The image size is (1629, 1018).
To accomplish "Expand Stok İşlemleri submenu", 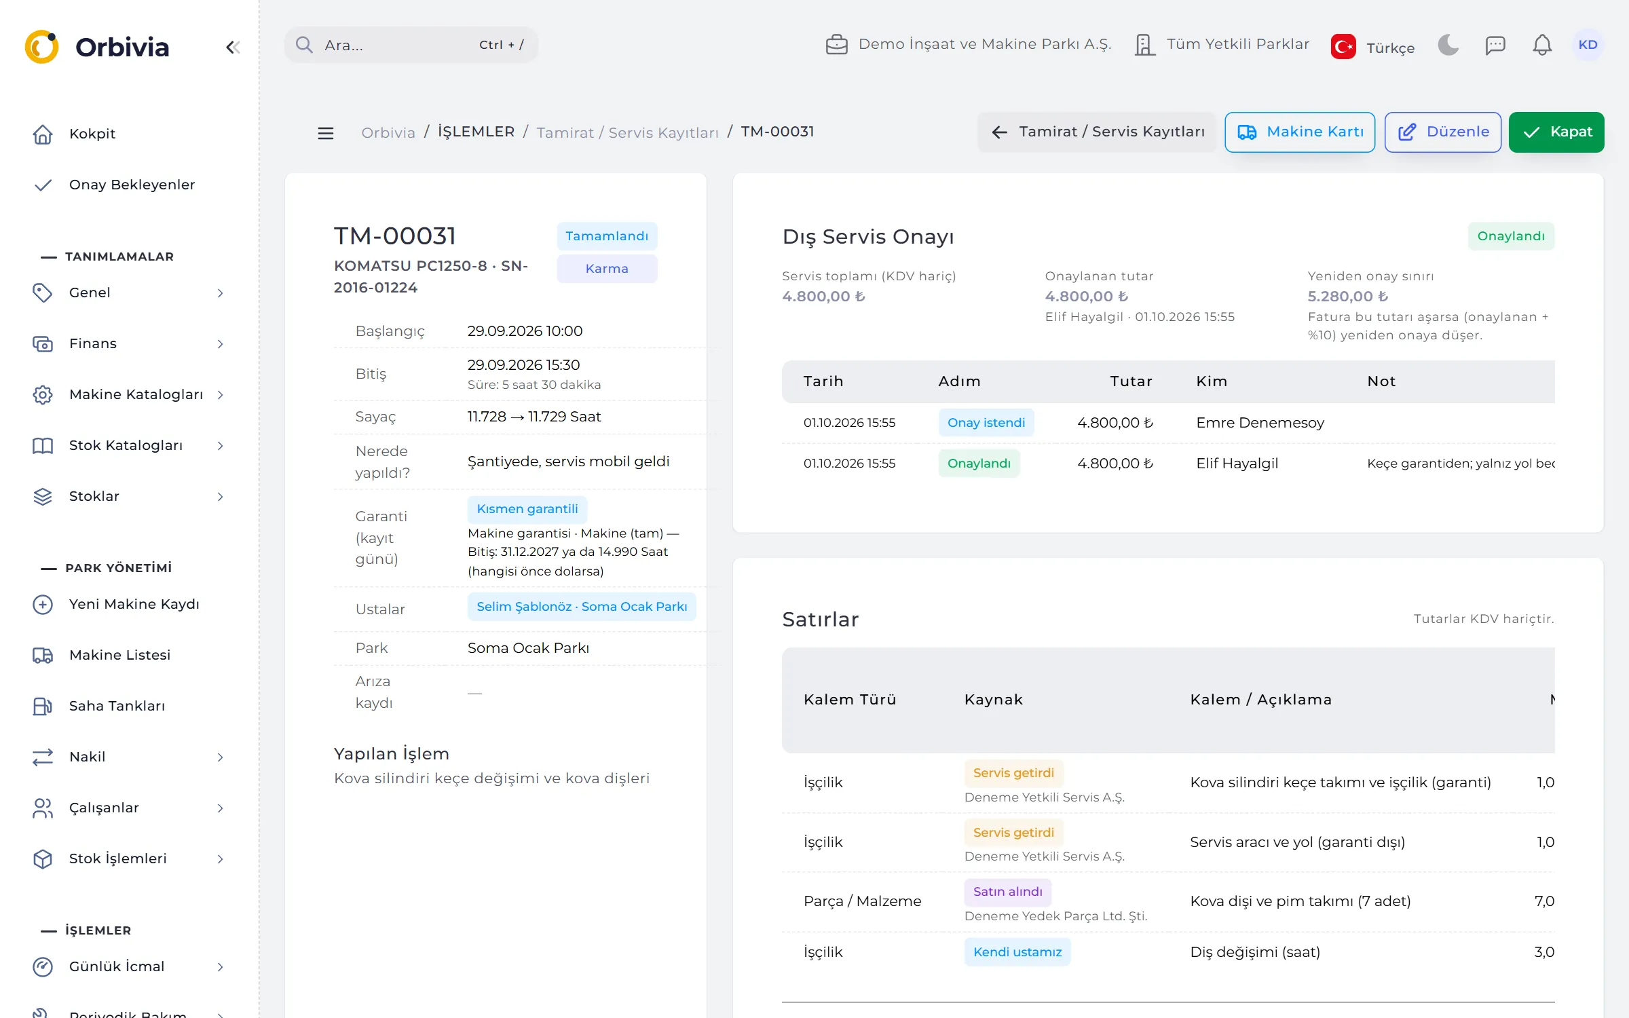I will (128, 859).
